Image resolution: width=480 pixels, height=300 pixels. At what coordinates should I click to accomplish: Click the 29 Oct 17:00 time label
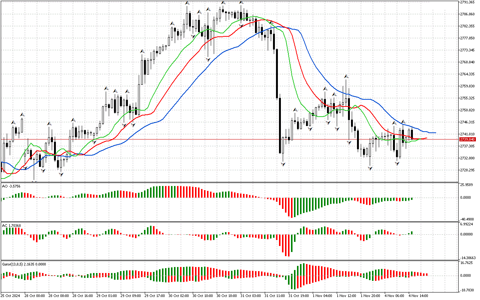[x=155, y=296]
